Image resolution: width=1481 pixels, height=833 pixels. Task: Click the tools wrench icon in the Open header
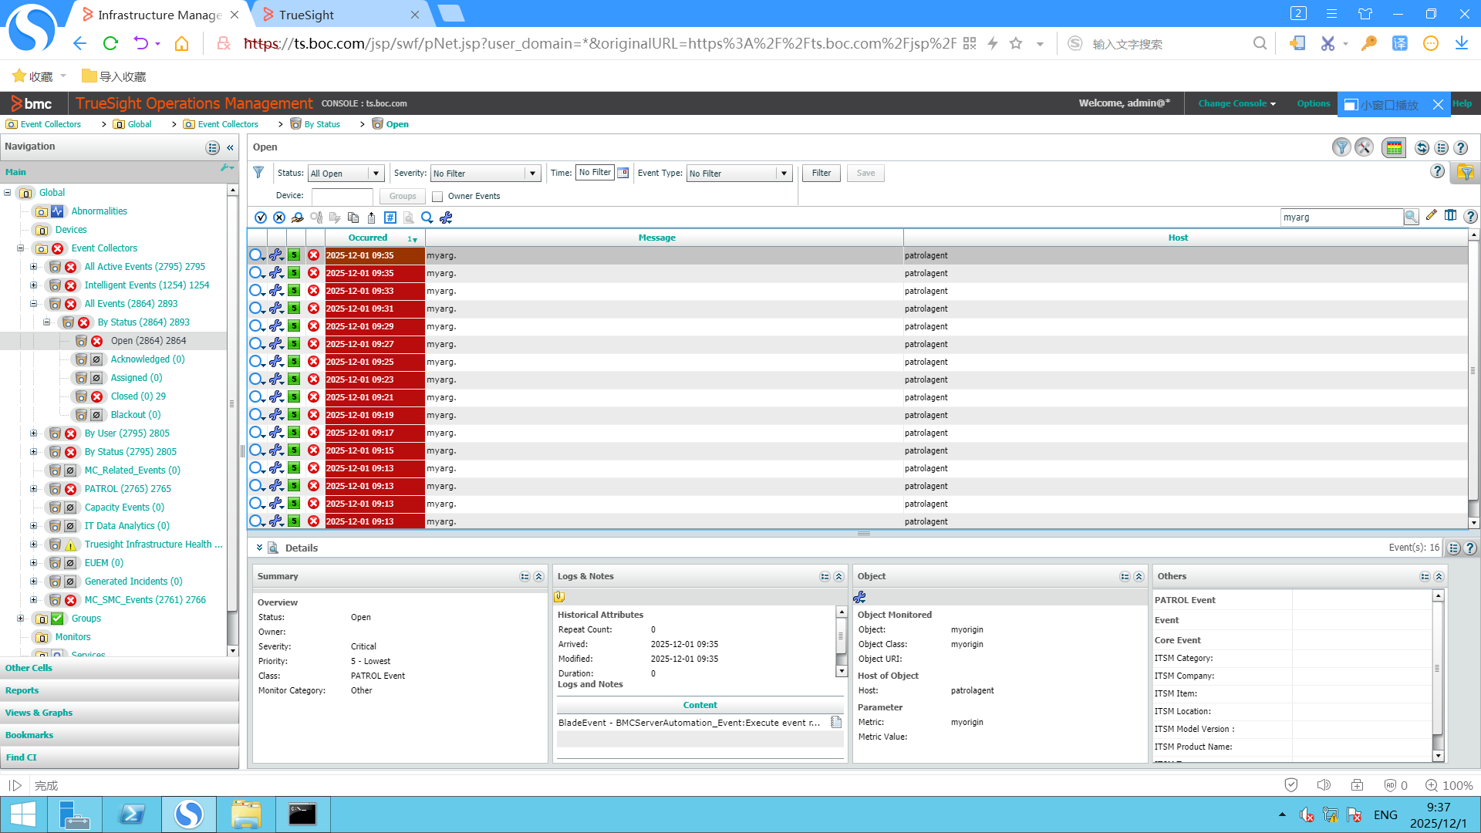1364,148
